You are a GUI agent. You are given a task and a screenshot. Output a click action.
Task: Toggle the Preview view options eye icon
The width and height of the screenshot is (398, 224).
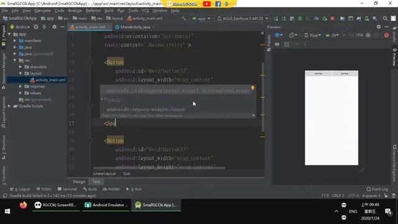point(277,44)
